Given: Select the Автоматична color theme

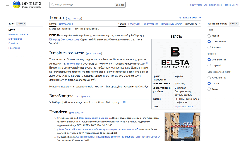Looking at the screenshot, I should pos(209,78).
